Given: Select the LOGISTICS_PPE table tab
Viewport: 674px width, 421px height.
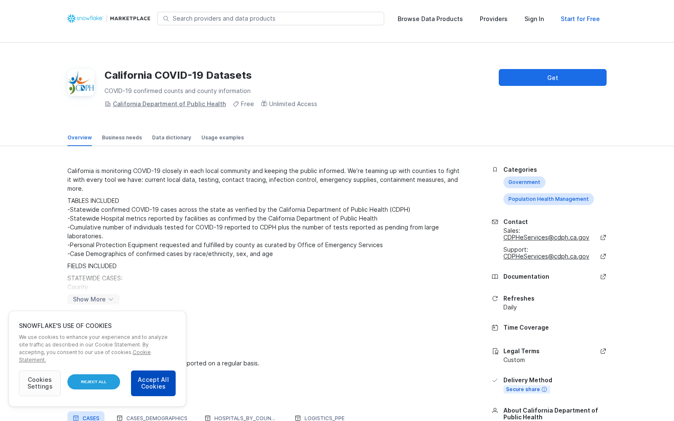Looking at the screenshot, I should coord(320,417).
